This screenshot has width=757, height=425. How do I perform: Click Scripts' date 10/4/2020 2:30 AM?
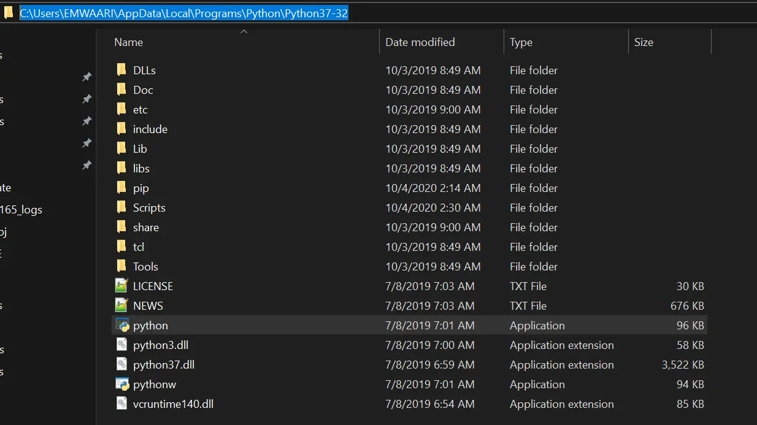433,208
